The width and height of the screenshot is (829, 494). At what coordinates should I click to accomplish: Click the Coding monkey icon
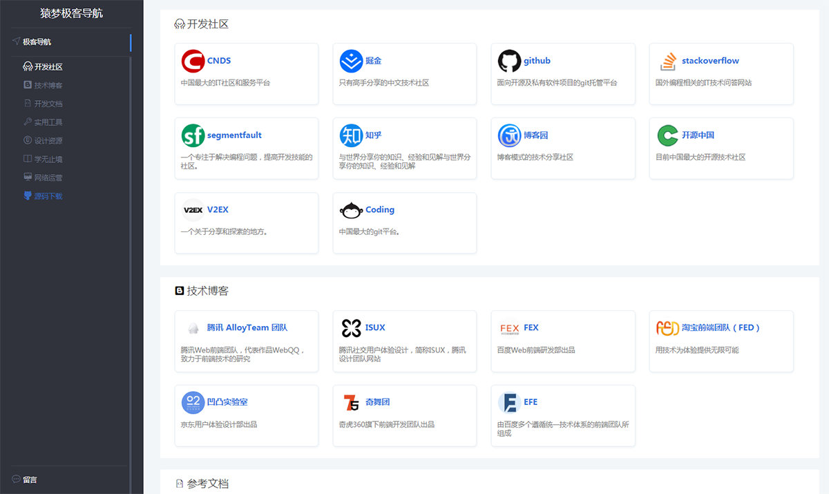point(351,210)
